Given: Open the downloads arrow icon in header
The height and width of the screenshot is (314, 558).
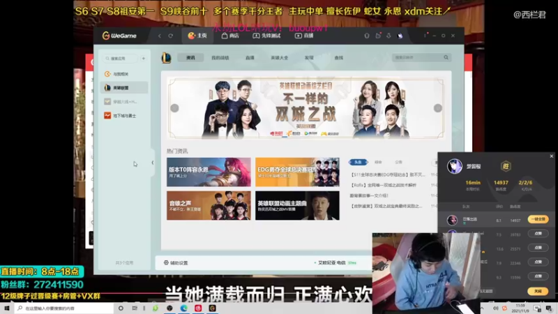Looking at the screenshot, I should (389, 36).
